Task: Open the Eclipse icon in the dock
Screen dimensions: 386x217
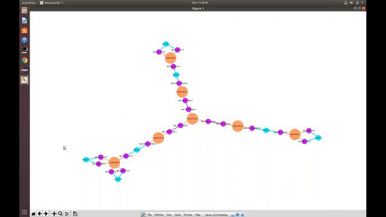Action: click(x=24, y=70)
